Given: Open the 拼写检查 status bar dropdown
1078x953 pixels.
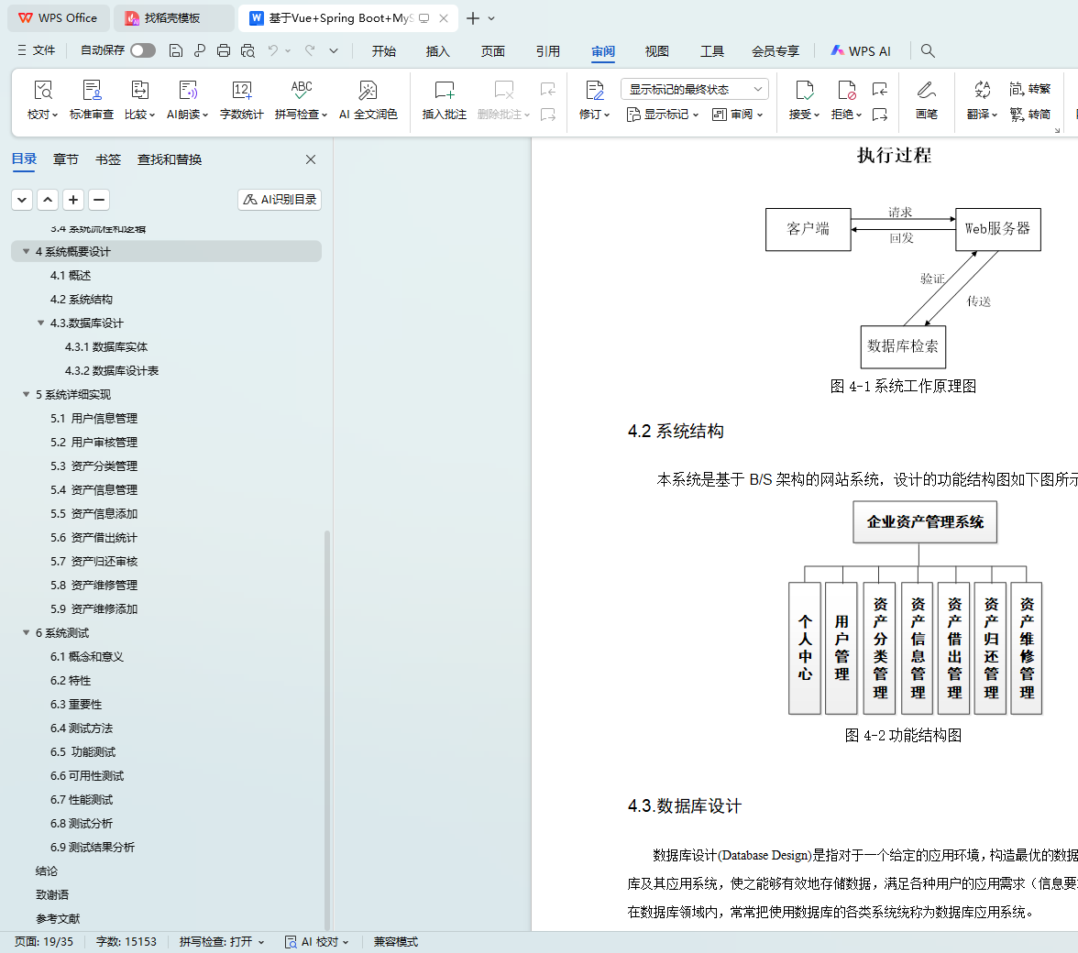Looking at the screenshot, I should (x=222, y=942).
